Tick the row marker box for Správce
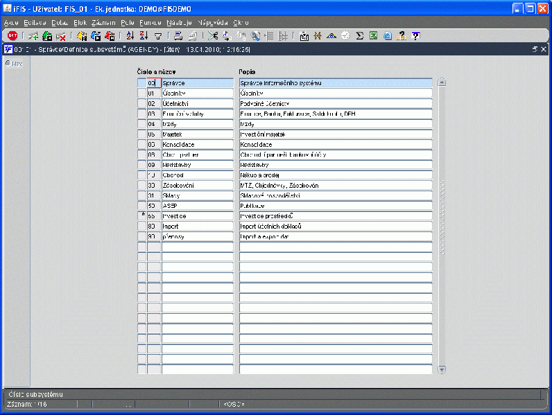552x415 pixels. click(141, 83)
